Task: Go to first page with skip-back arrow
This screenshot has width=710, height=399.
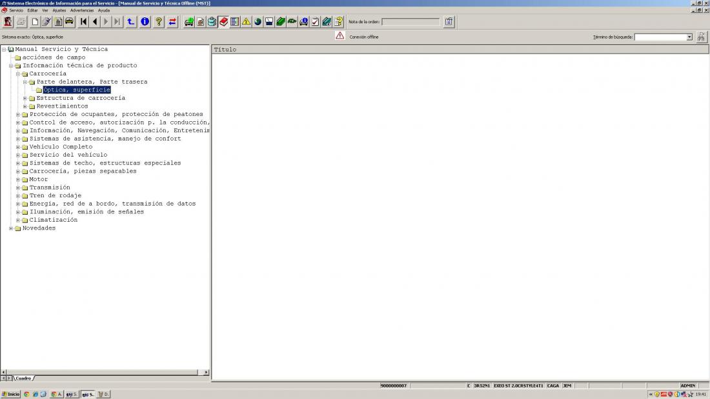Action: (x=84, y=22)
